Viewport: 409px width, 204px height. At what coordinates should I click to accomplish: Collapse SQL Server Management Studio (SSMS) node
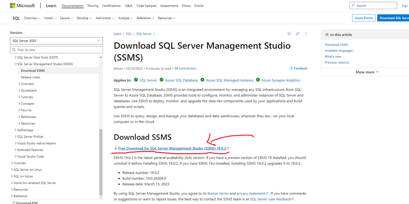pos(16,64)
